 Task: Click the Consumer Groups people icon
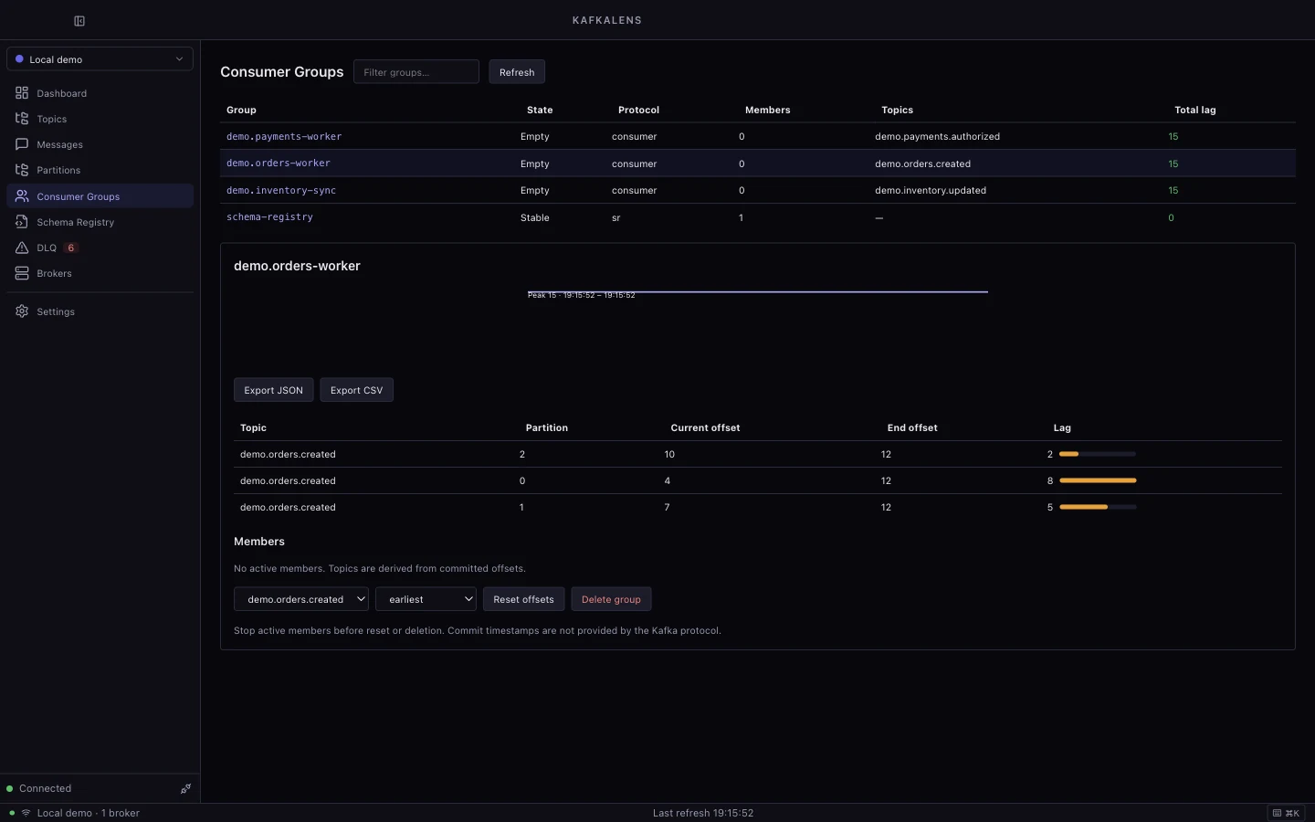pos(22,196)
